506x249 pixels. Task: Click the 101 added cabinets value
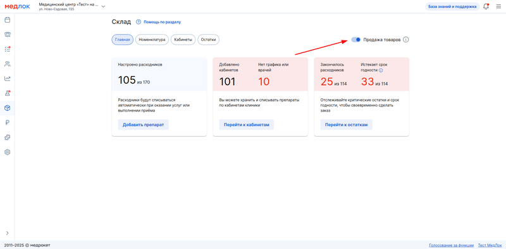(x=227, y=82)
